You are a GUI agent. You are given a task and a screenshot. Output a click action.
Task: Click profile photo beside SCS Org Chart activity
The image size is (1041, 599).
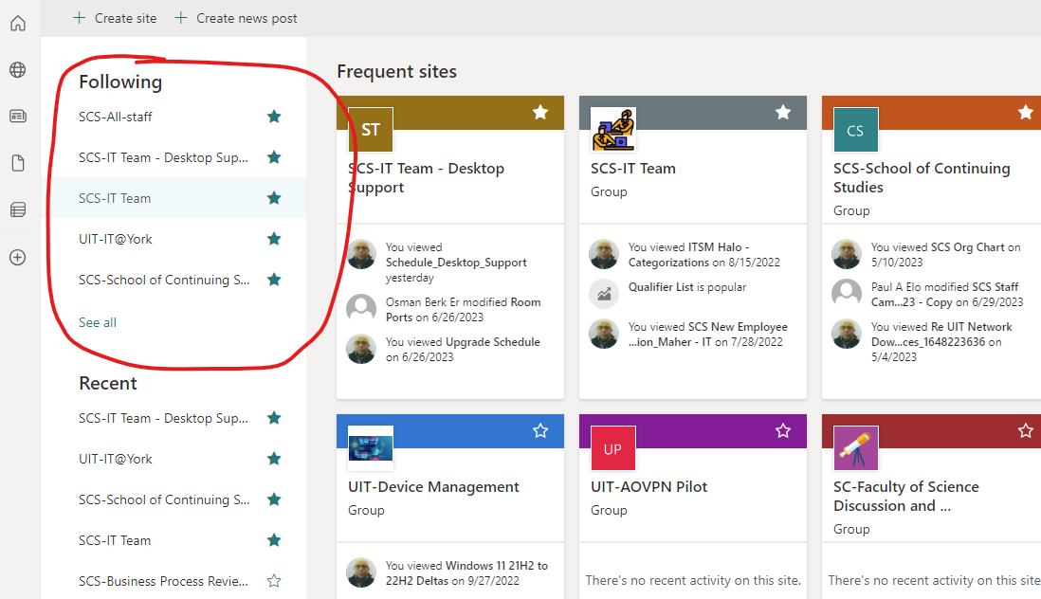point(847,254)
